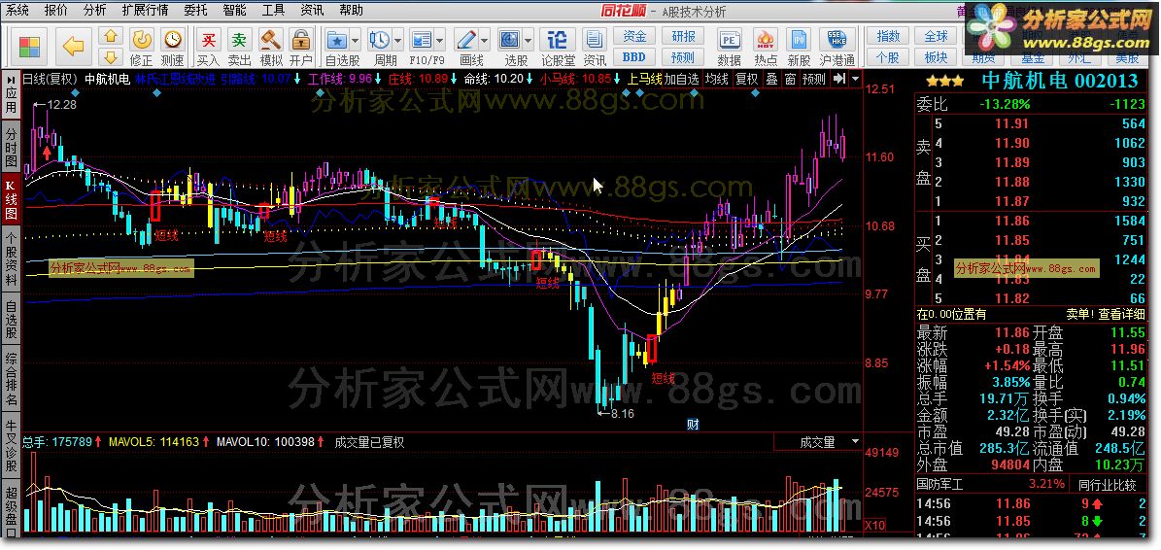Click the yellow up arrow button
Screen dimensions: 1161x550
click(x=111, y=36)
